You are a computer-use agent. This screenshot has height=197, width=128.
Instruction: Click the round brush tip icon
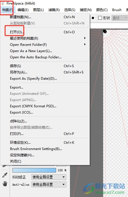(x=93, y=18)
